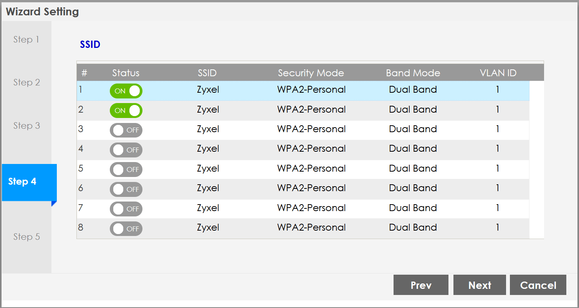
Task: Toggle on SSID 7 status
Action: (126, 209)
